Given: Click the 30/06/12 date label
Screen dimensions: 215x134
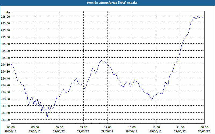Looking at the screenshot, I should coord(204,131).
